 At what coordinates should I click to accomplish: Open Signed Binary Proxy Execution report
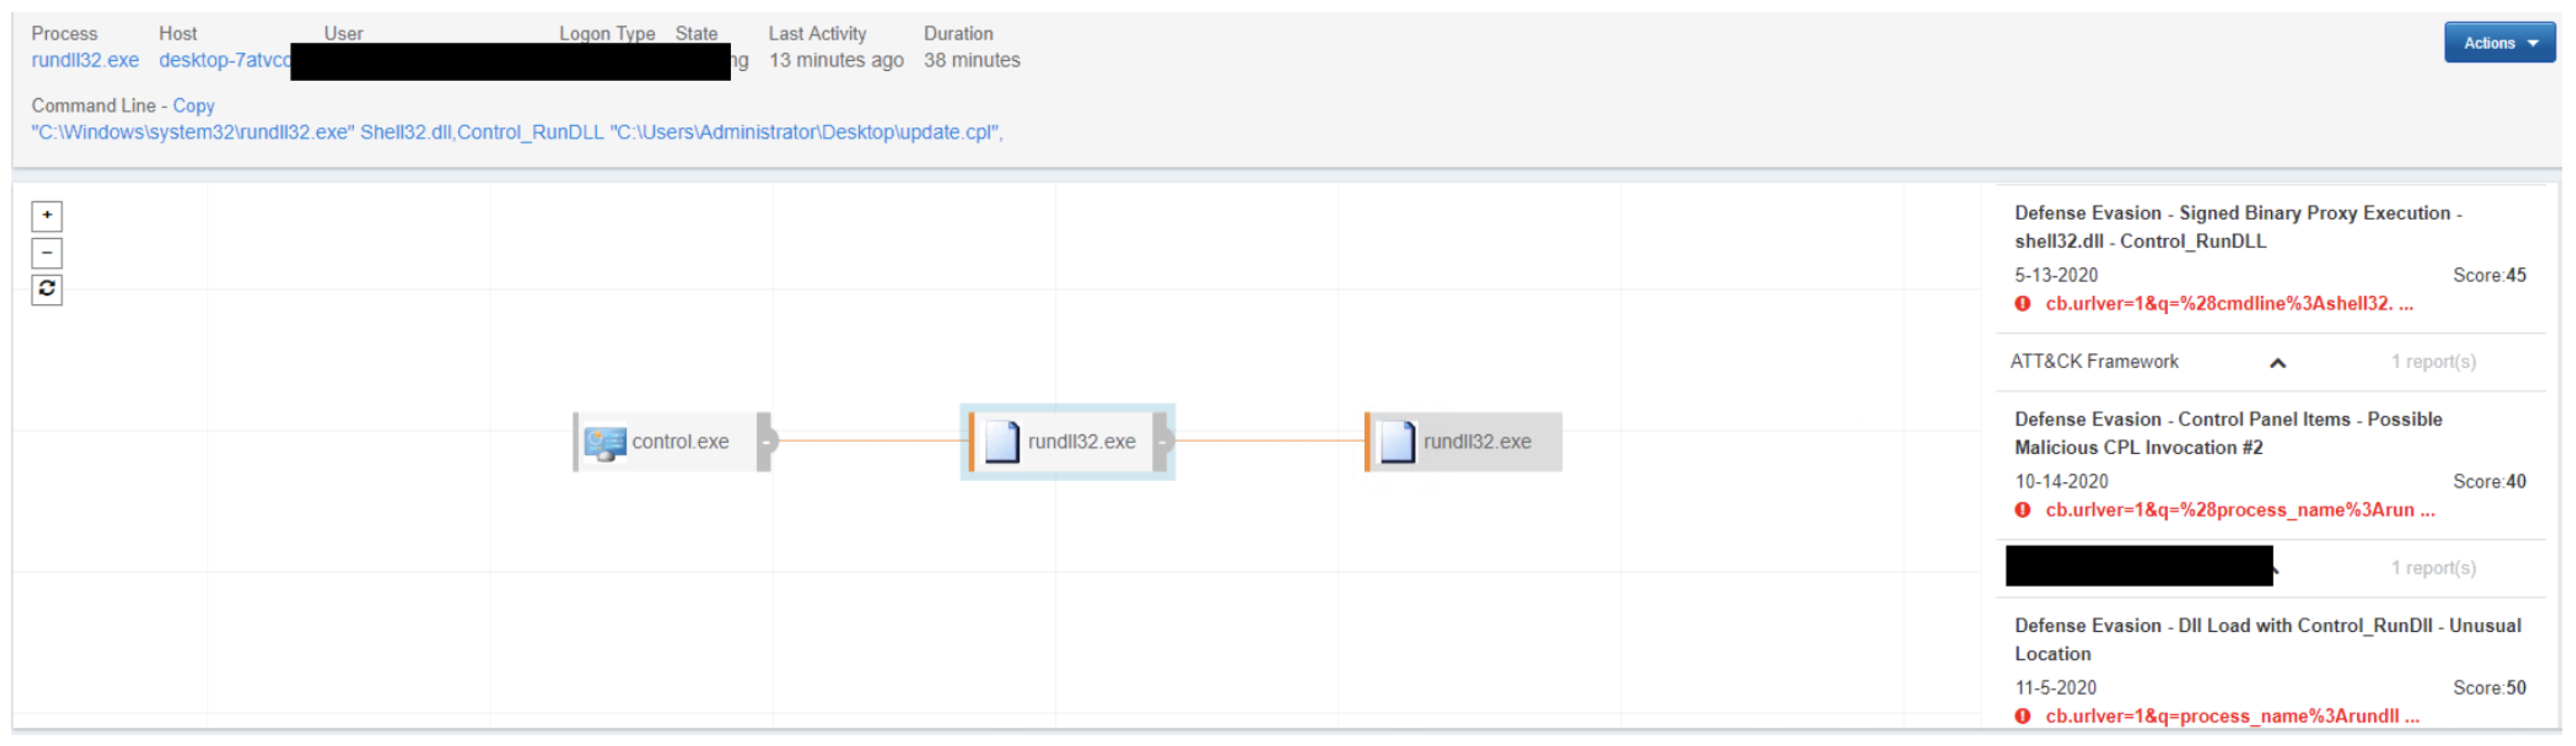click(x=2237, y=227)
